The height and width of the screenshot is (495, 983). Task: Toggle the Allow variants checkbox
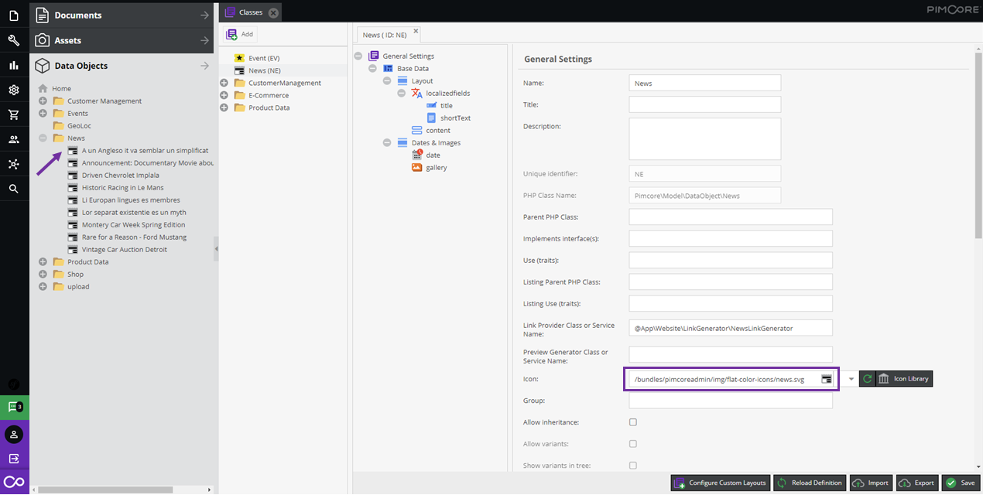[x=633, y=444]
